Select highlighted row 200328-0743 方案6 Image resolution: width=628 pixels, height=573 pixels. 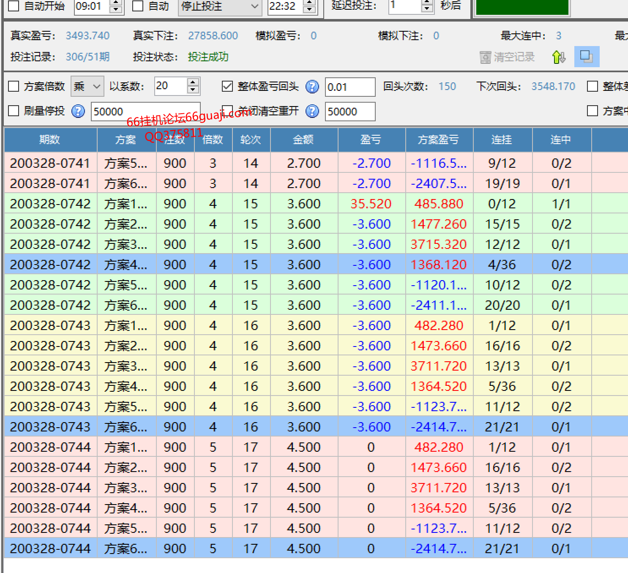pos(316,427)
